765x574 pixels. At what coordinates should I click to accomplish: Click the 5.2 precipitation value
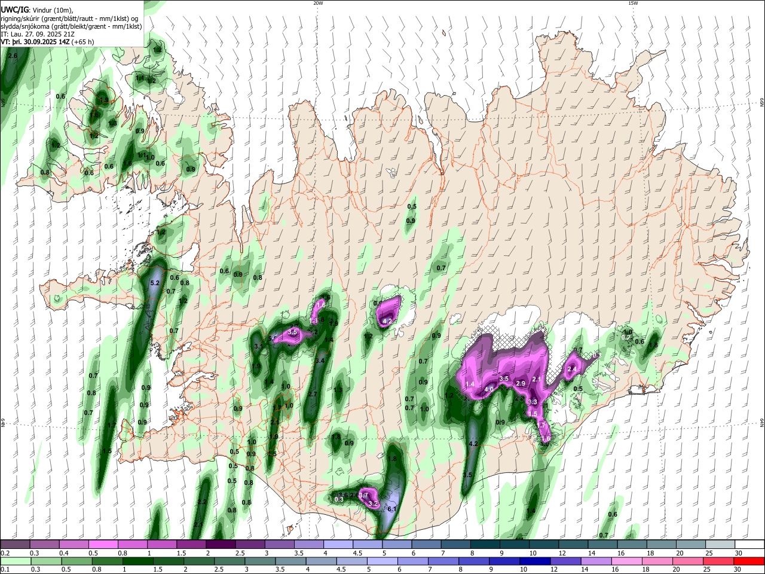(155, 283)
